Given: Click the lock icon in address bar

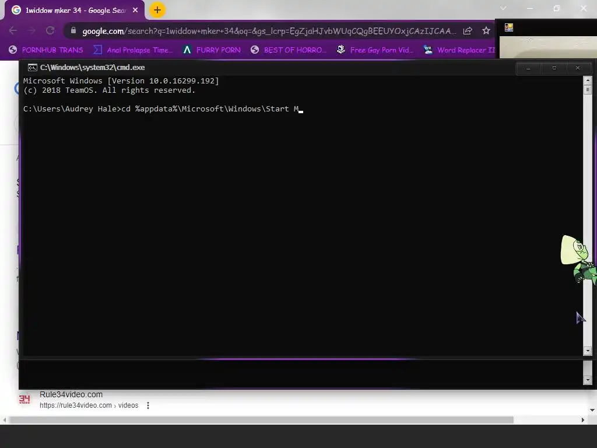Looking at the screenshot, I should pos(73,30).
